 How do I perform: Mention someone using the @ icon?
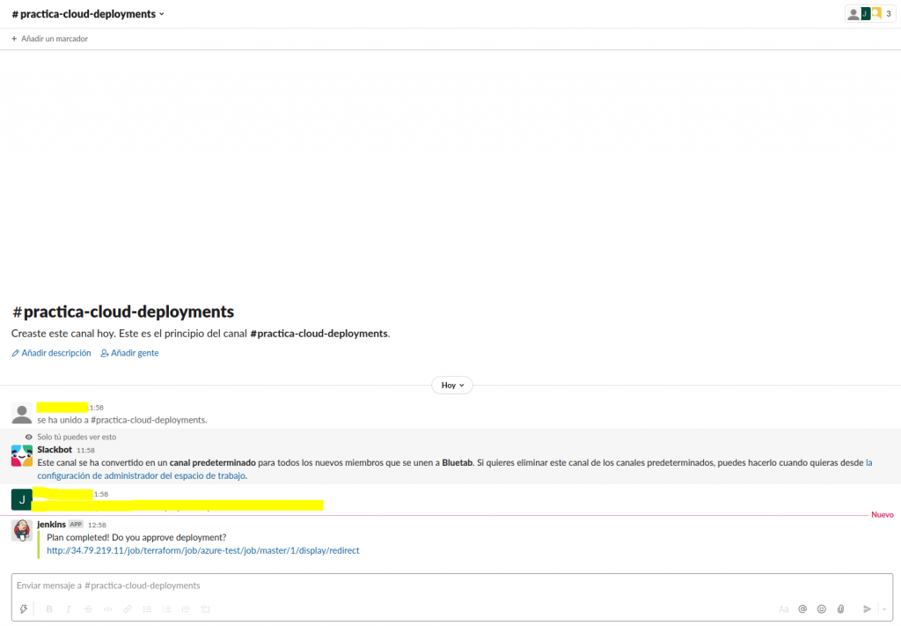tap(802, 608)
